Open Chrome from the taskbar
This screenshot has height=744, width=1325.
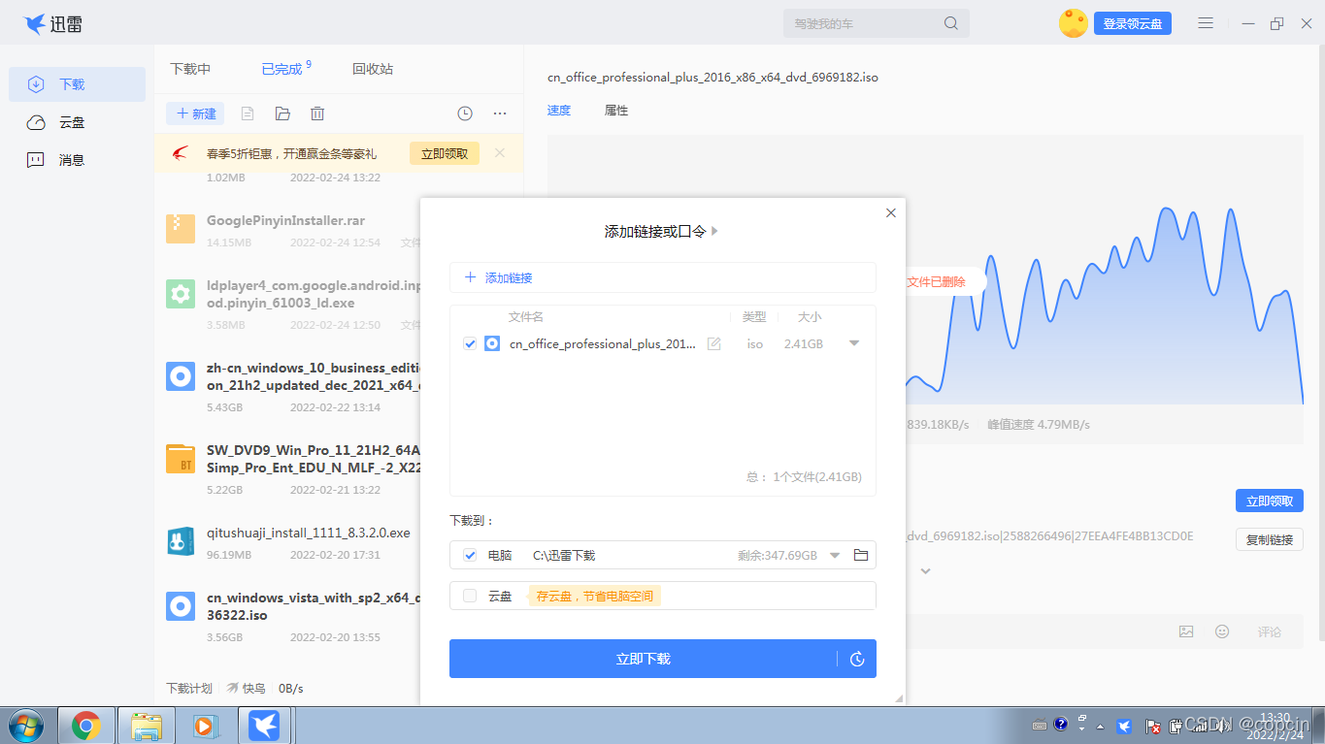point(86,725)
